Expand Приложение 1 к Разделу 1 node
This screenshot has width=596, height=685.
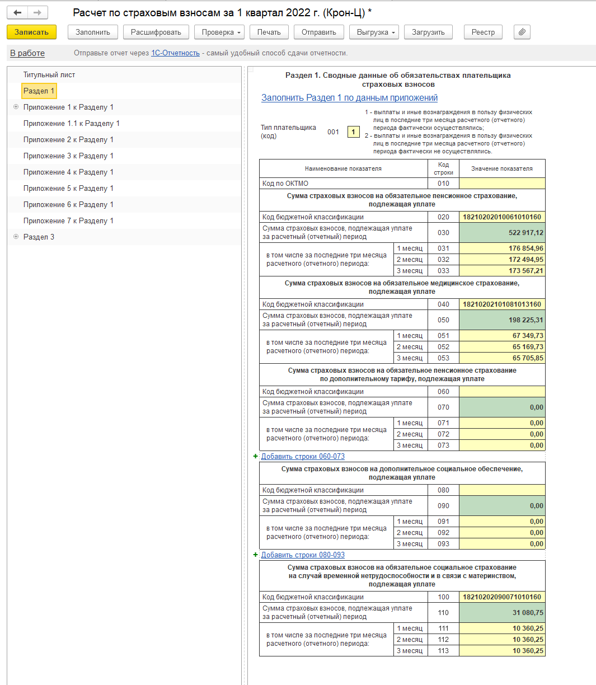16,107
